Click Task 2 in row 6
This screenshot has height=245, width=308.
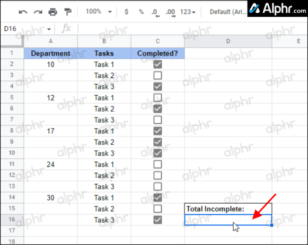pos(104,109)
